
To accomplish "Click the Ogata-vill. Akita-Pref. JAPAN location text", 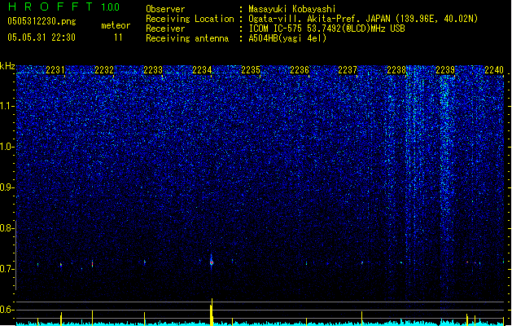I will click(x=363, y=19).
